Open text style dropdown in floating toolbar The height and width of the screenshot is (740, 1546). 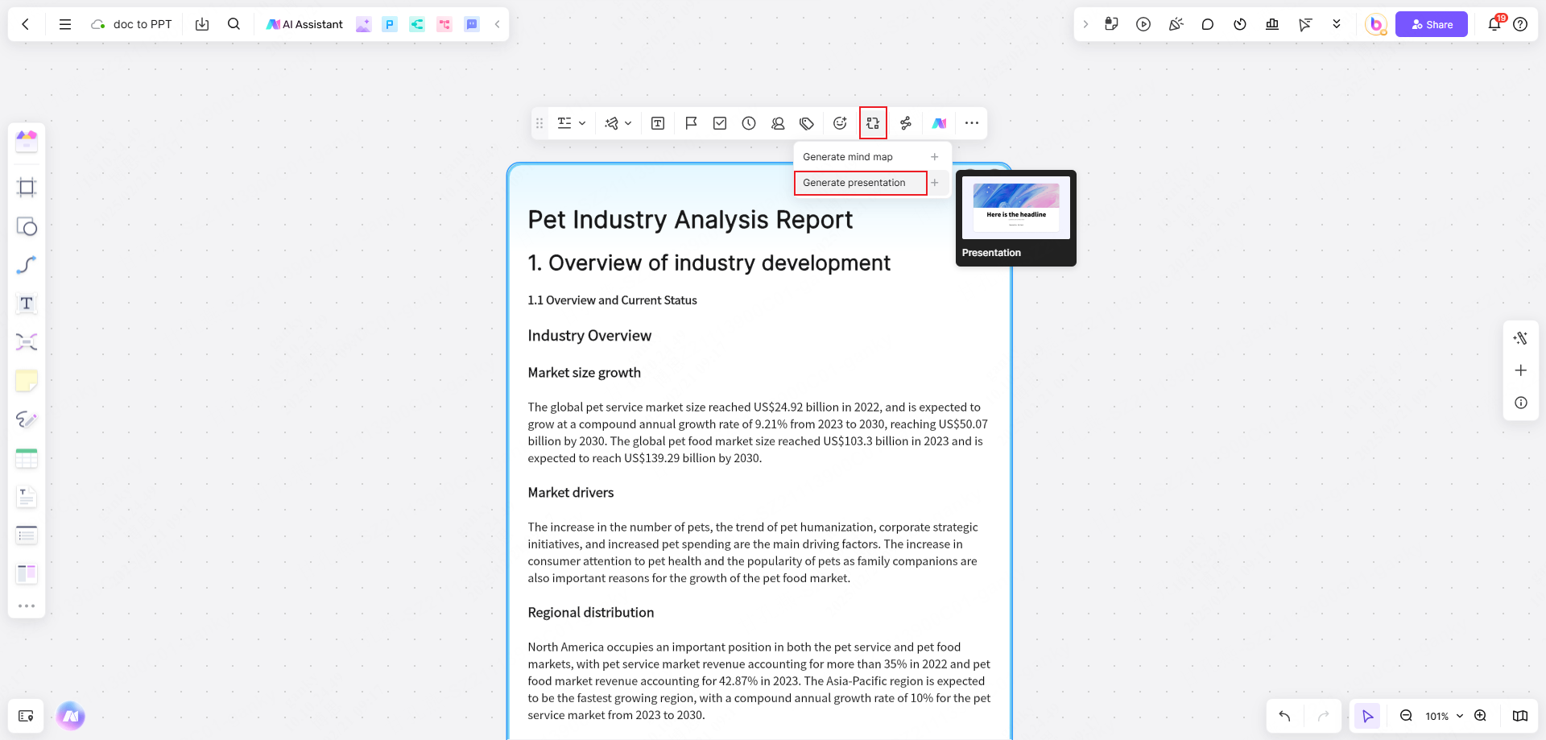571,123
